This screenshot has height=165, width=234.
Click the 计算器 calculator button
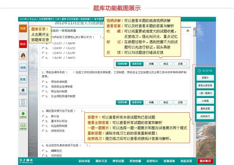pos(205,101)
